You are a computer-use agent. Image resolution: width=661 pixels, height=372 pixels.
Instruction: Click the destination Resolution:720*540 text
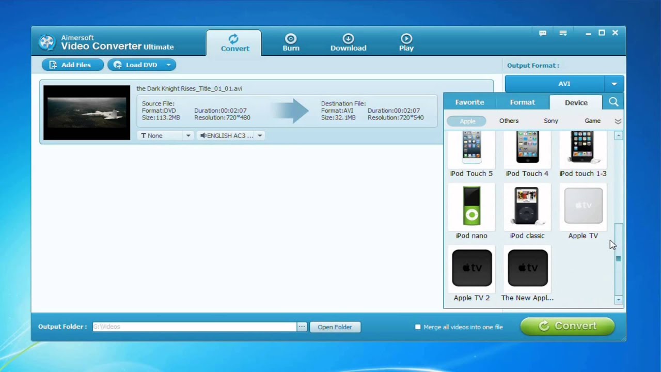pyautogui.click(x=396, y=118)
